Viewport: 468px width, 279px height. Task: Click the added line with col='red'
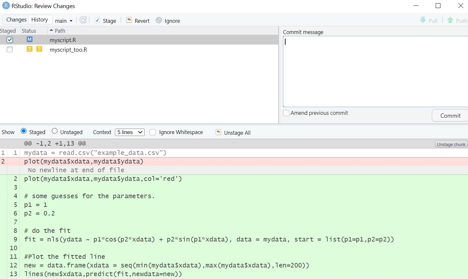(103, 179)
